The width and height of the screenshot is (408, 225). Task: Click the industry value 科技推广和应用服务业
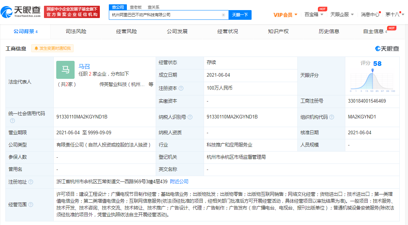[x=230, y=145]
